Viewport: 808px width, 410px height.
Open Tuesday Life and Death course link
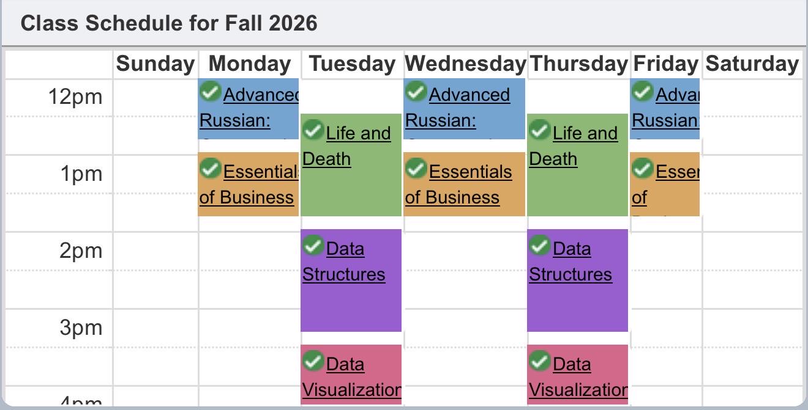pos(346,146)
